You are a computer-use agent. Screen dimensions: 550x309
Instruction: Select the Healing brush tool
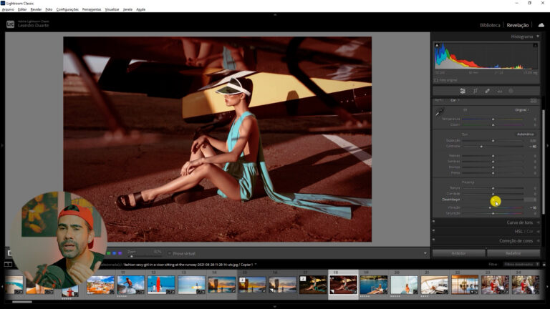pos(487,91)
